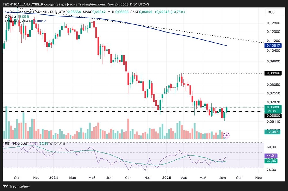Click the 60,00 level on the RSI scale
The width and height of the screenshot is (288, 191).
point(271,147)
